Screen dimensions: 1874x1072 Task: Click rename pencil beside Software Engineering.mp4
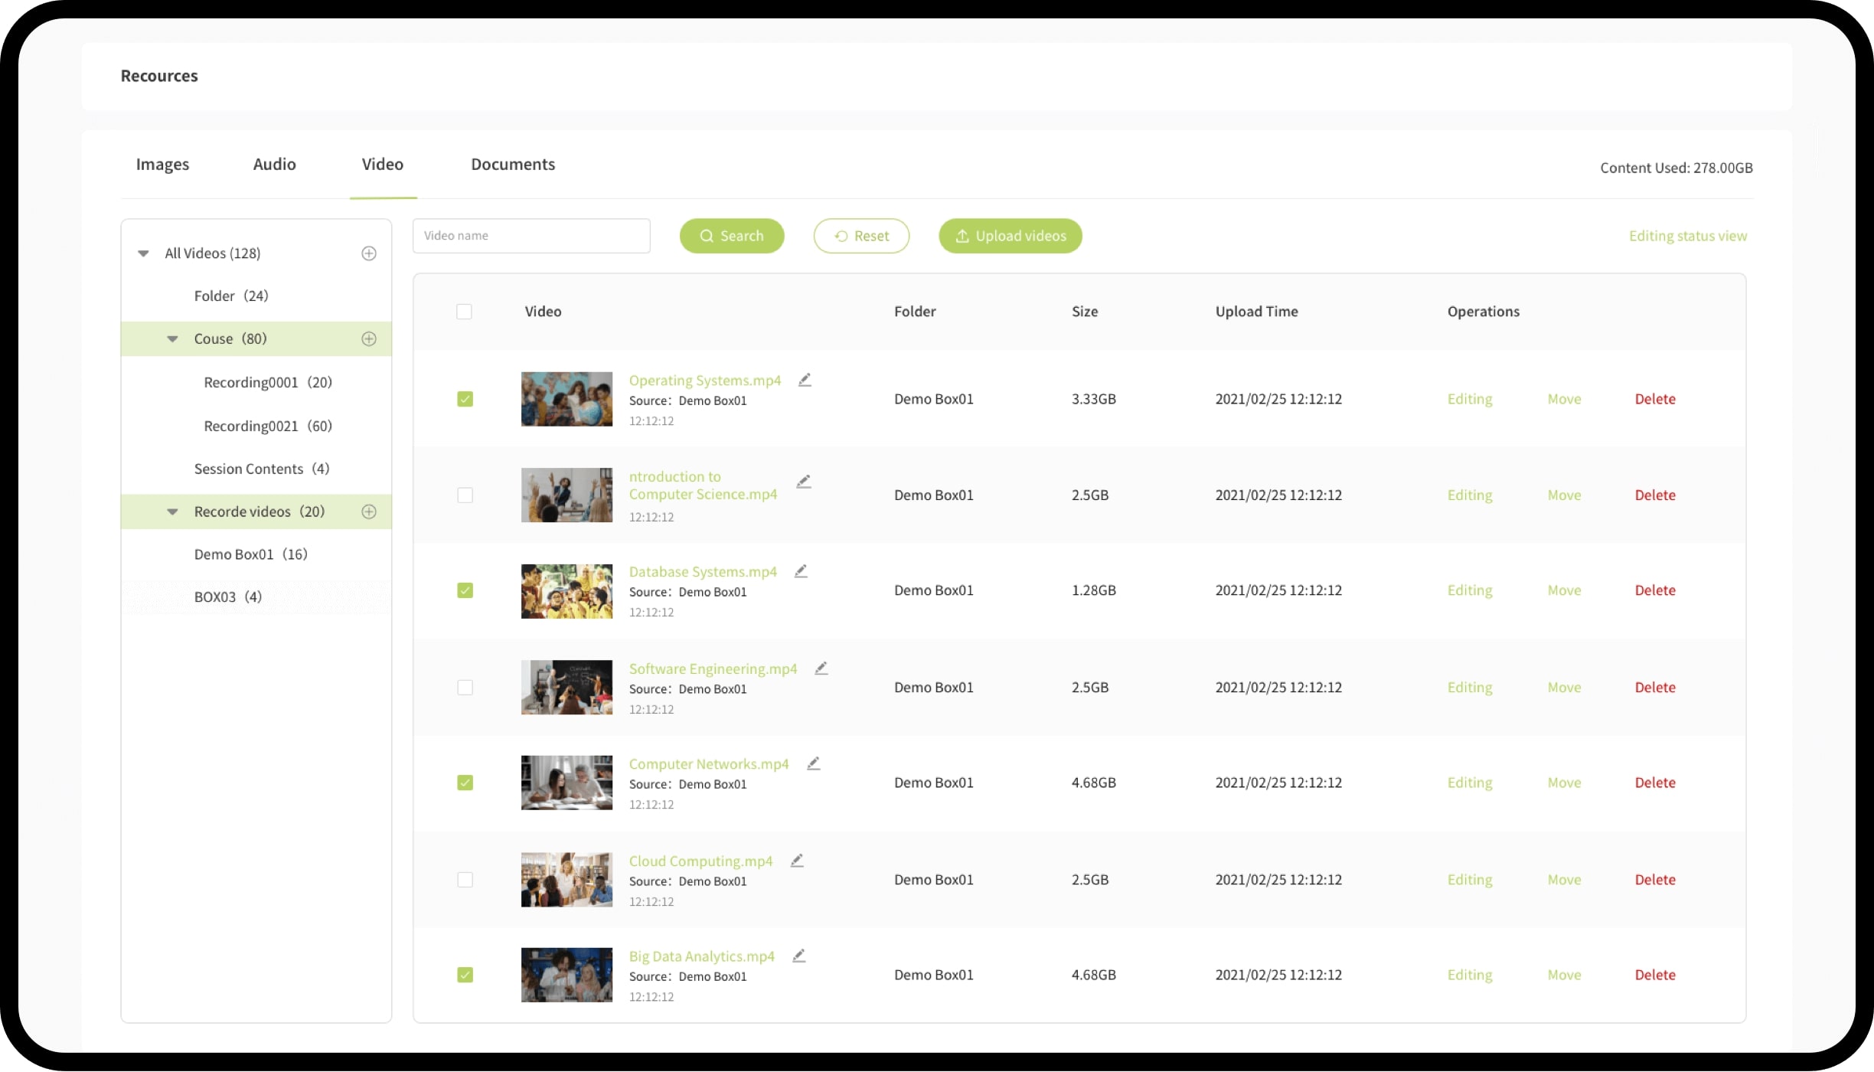821,668
